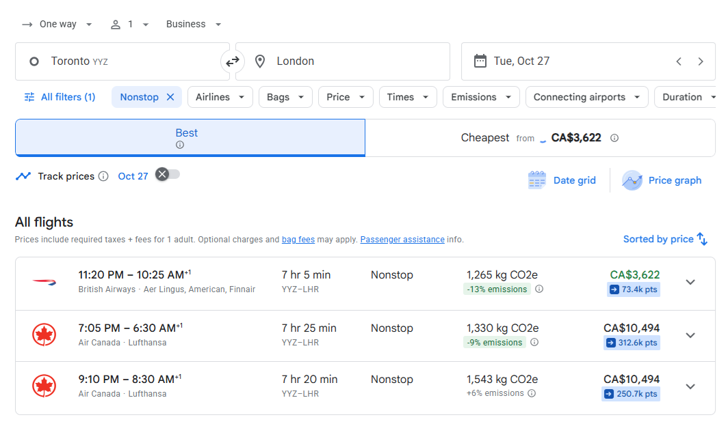Viewport: 728px width, 426px height.
Task: Click the Toronto YYZ origin field
Action: point(122,61)
